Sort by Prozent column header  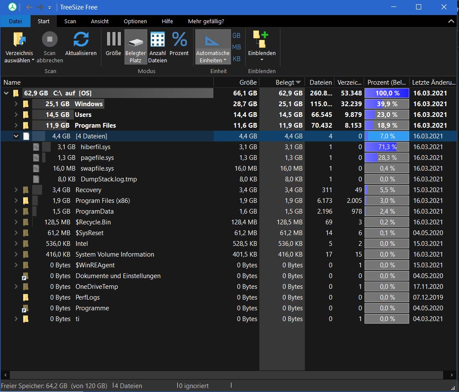(x=386, y=83)
